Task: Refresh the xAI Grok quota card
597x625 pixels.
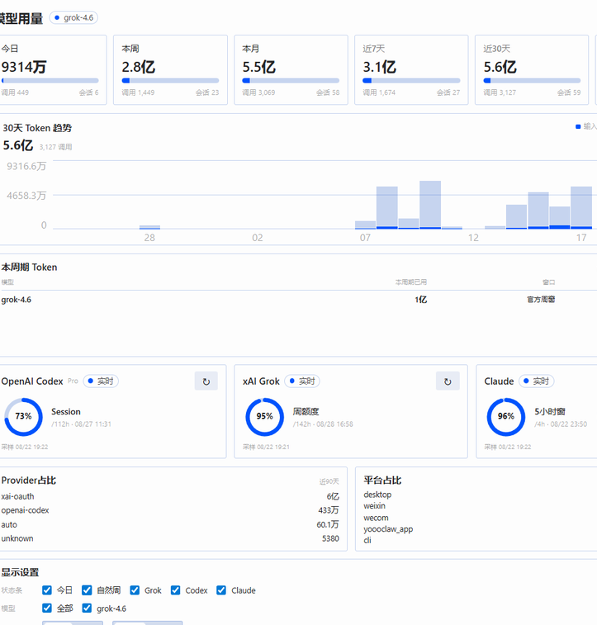Action: pyautogui.click(x=448, y=381)
